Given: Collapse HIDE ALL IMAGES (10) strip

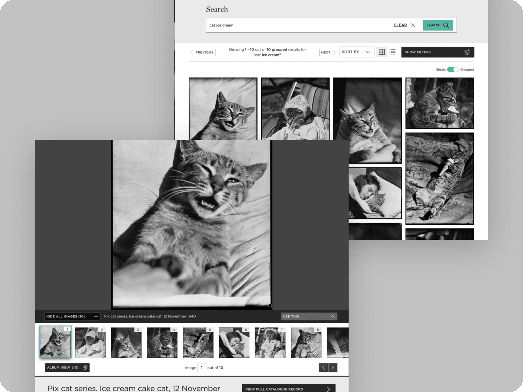Looking at the screenshot, I should (72, 316).
